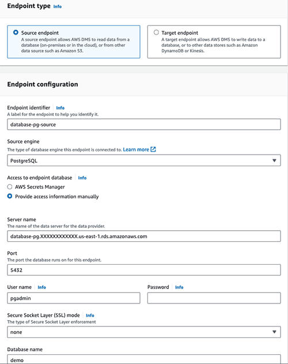Focus the Endpoint identifier input field

[144, 125]
